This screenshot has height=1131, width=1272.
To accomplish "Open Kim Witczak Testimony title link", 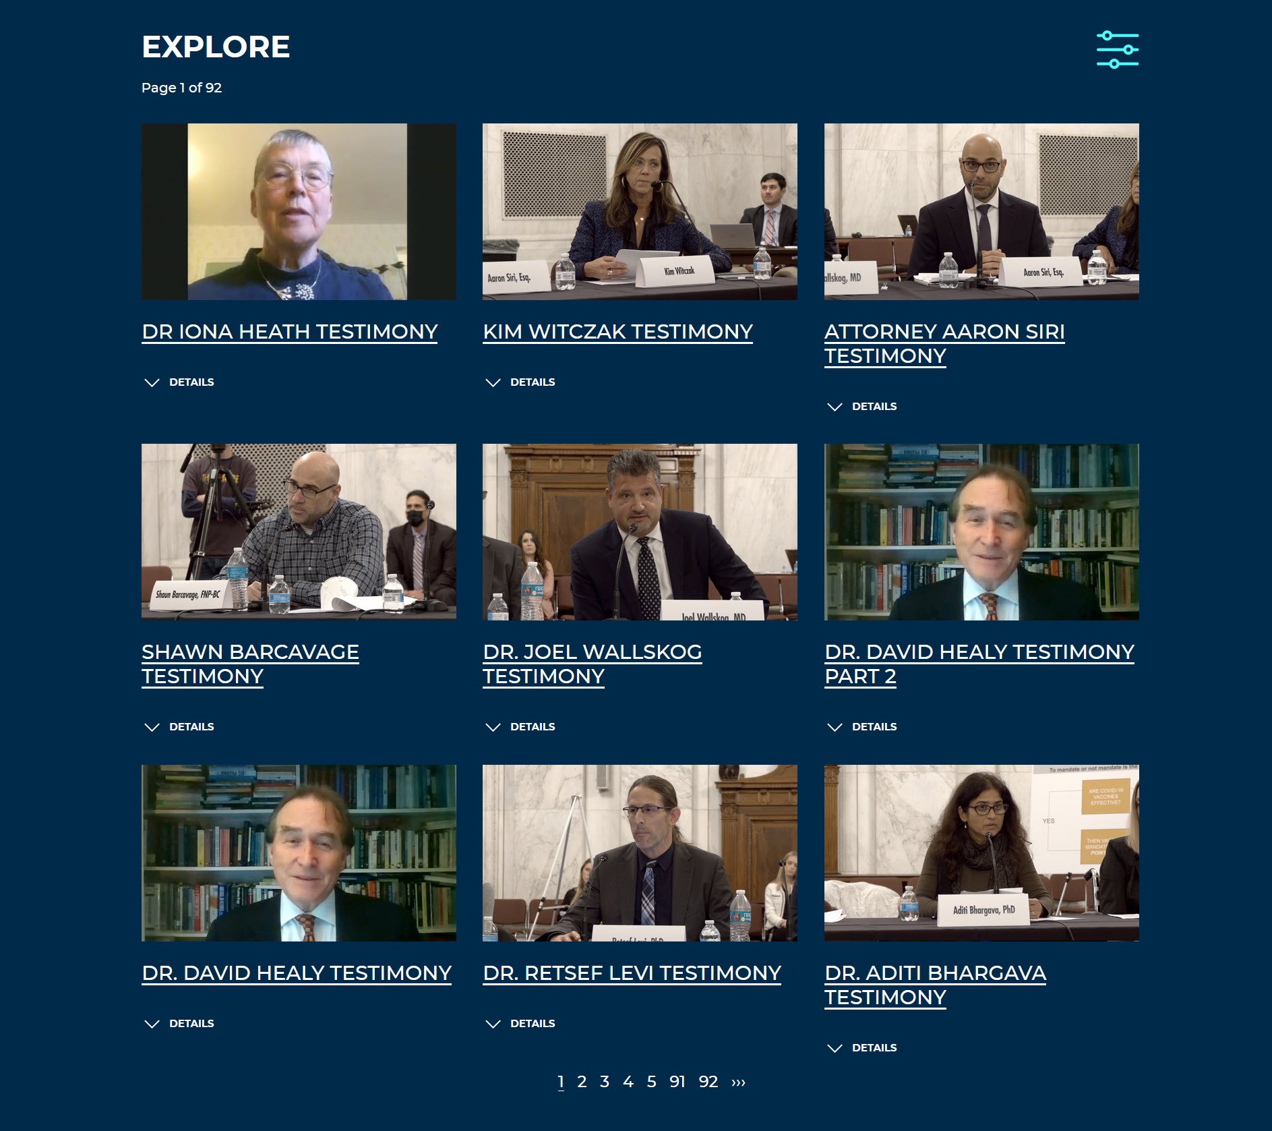I will point(618,332).
